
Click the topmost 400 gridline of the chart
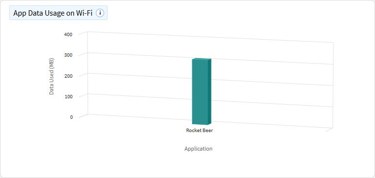coord(210,37)
